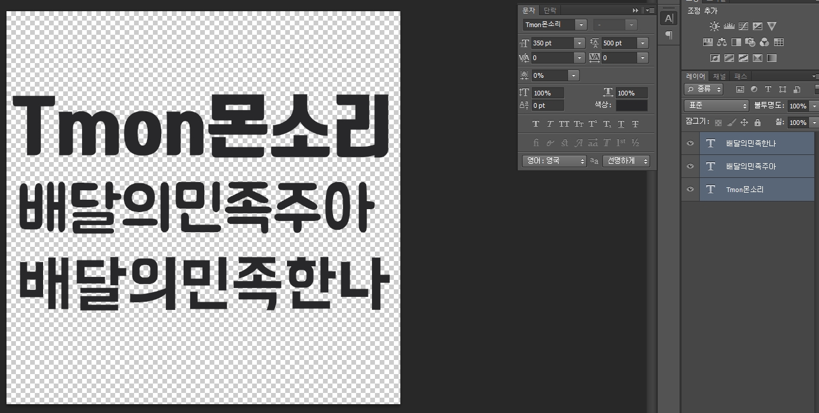
Task: Switch to the 레이어 tab
Action: pos(696,76)
